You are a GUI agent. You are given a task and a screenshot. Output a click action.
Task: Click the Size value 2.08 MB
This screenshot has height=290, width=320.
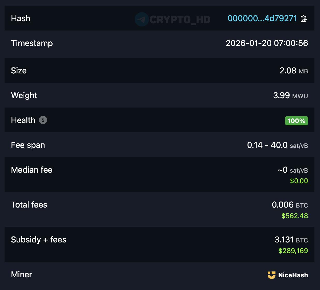294,71
